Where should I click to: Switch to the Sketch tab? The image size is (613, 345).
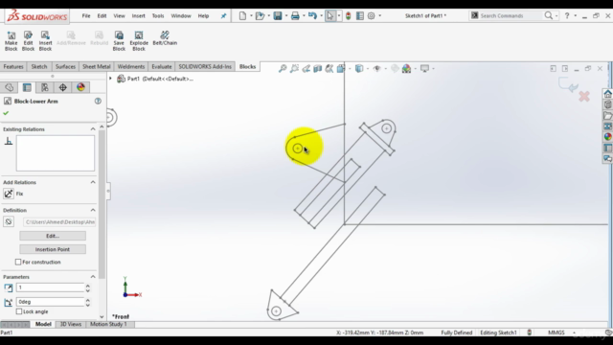[39, 66]
